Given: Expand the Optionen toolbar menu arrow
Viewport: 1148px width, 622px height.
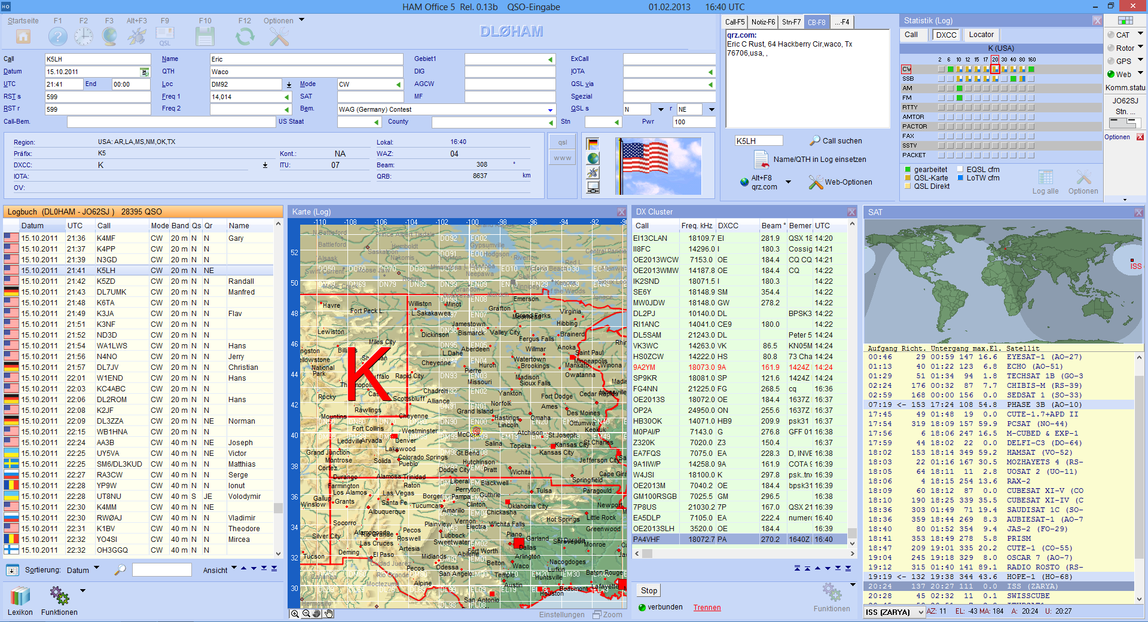Looking at the screenshot, I should 302,20.
